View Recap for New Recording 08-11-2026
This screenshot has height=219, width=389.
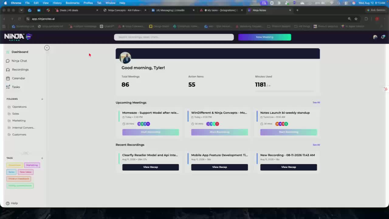[288, 167]
